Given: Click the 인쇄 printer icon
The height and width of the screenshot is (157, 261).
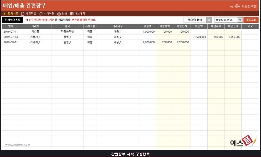Looking at the screenshot, I should tap(59, 14).
